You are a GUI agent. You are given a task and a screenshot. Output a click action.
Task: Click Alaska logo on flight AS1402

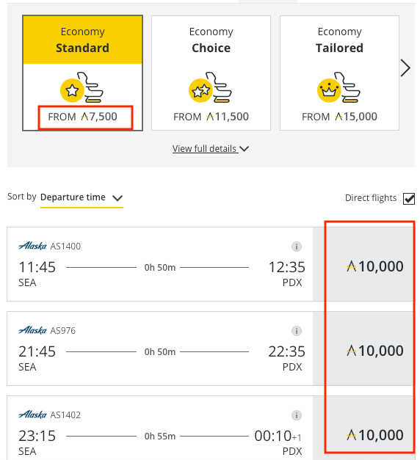point(32,415)
